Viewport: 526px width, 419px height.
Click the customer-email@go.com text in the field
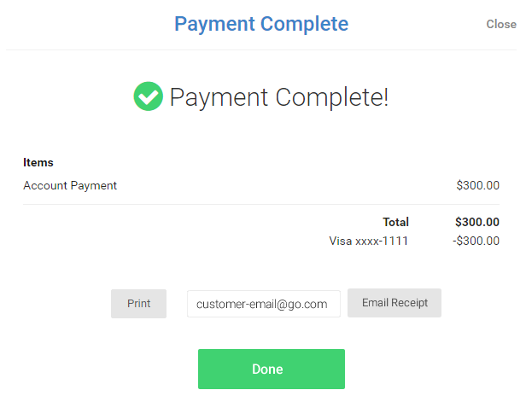[261, 304]
